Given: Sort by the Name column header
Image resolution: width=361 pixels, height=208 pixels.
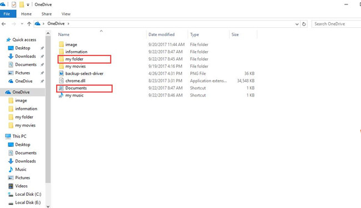Looking at the screenshot, I should pos(64,35).
